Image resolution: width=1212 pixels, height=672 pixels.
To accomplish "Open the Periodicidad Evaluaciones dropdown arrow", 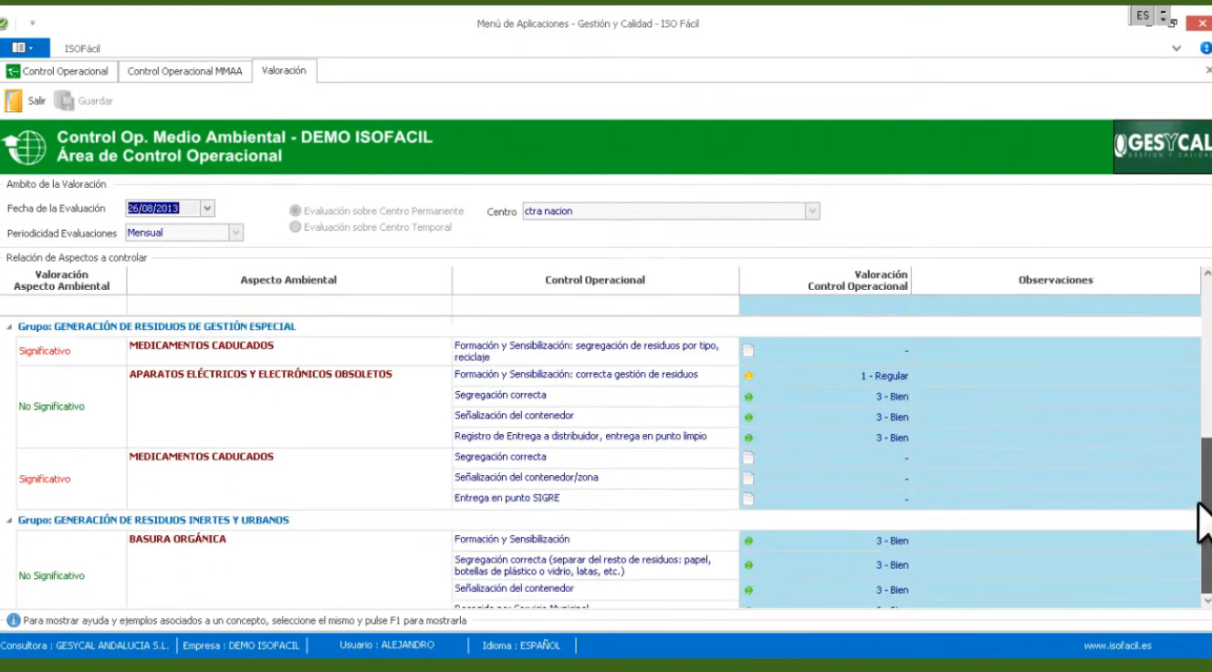I will coord(236,233).
